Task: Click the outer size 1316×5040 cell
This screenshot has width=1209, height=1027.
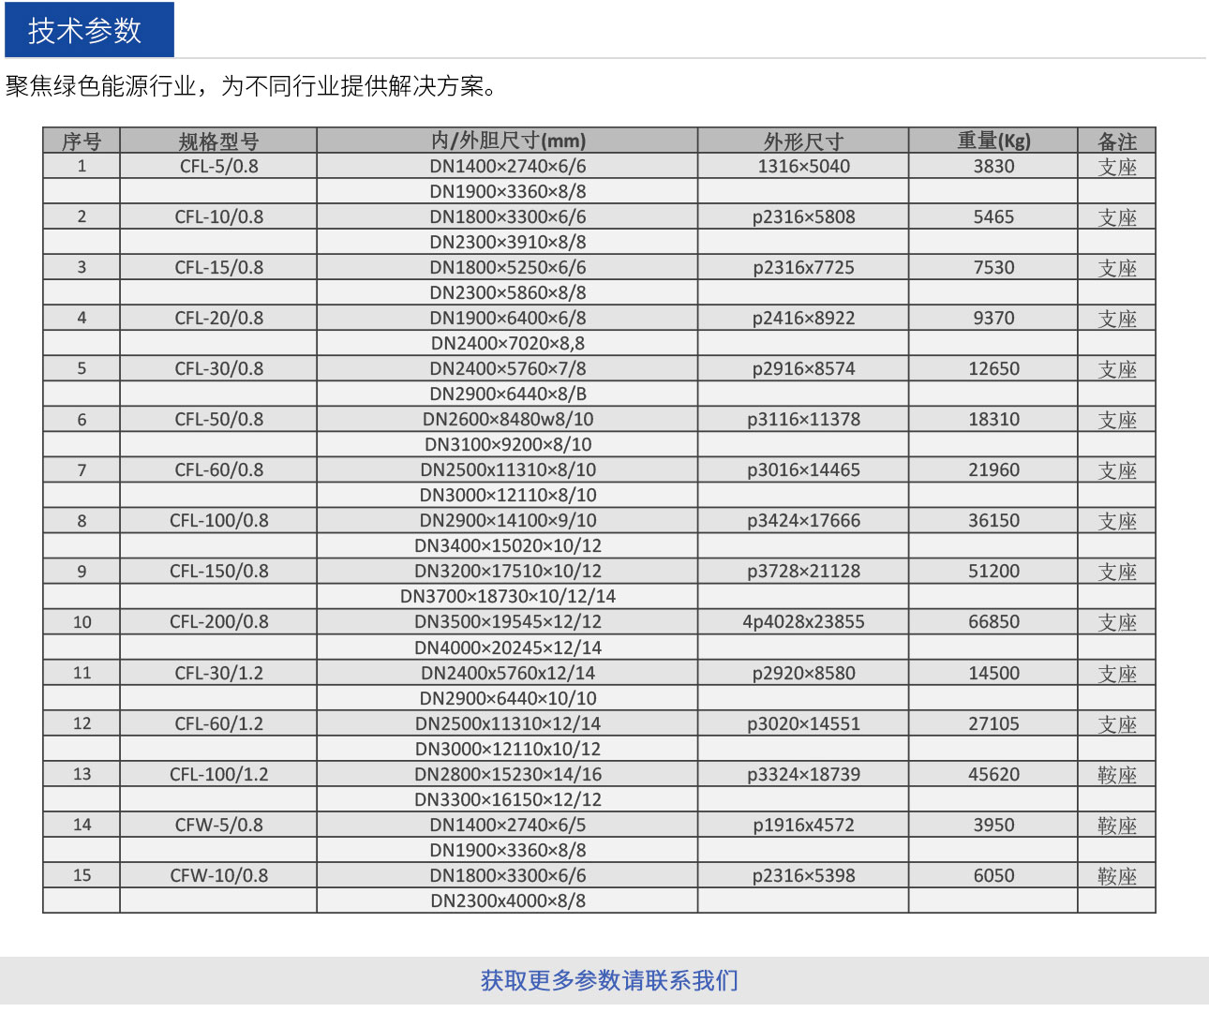Action: (803, 167)
